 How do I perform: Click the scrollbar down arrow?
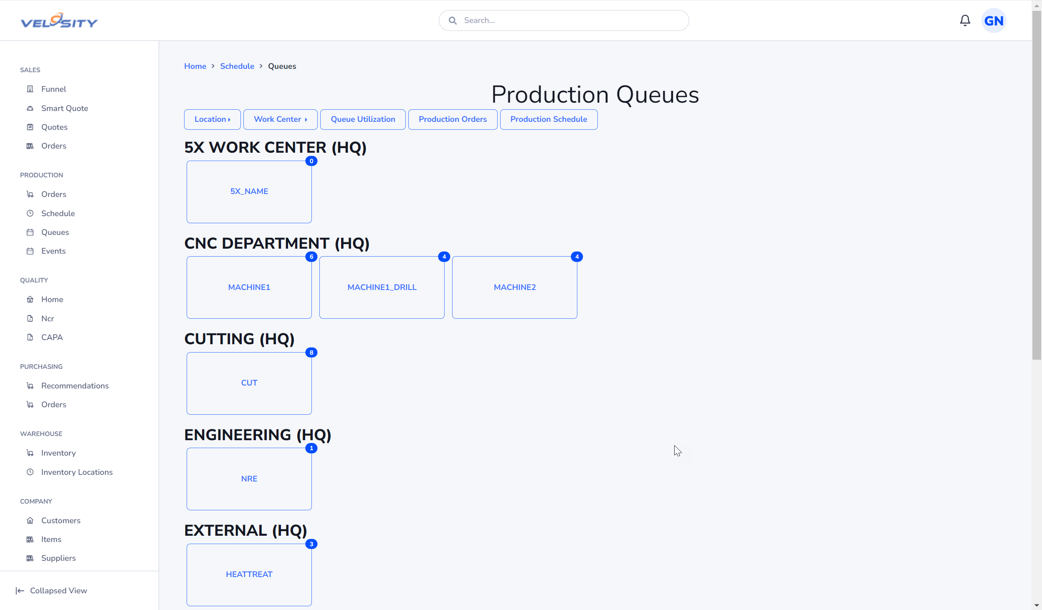coord(1037,605)
